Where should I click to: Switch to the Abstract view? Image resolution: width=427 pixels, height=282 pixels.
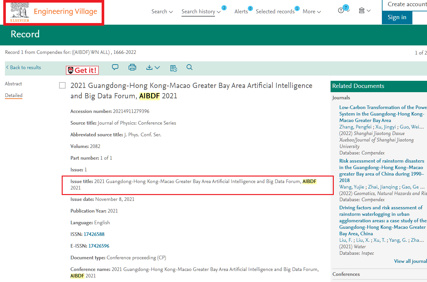click(x=13, y=84)
